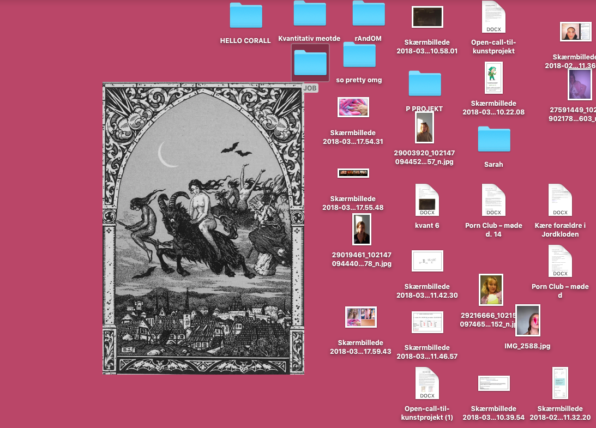This screenshot has width=596, height=428.
Task: Click the rAndOM folder icon
Action: tap(368, 14)
